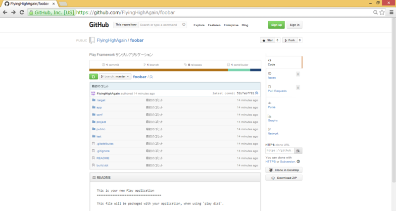Click the GitHub logo
396x211 pixels.
(x=99, y=25)
